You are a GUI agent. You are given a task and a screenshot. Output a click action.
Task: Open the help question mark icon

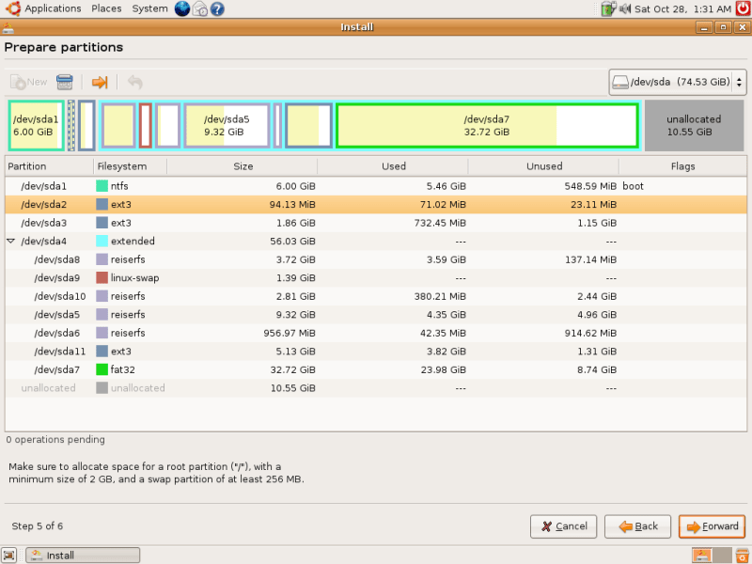217,8
